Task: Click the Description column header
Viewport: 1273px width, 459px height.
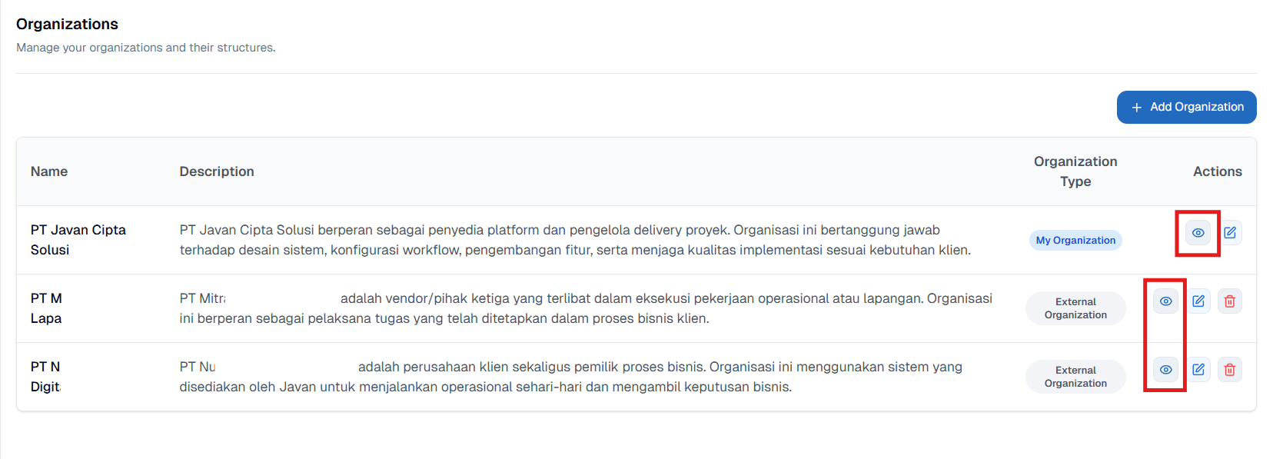Action: click(217, 171)
